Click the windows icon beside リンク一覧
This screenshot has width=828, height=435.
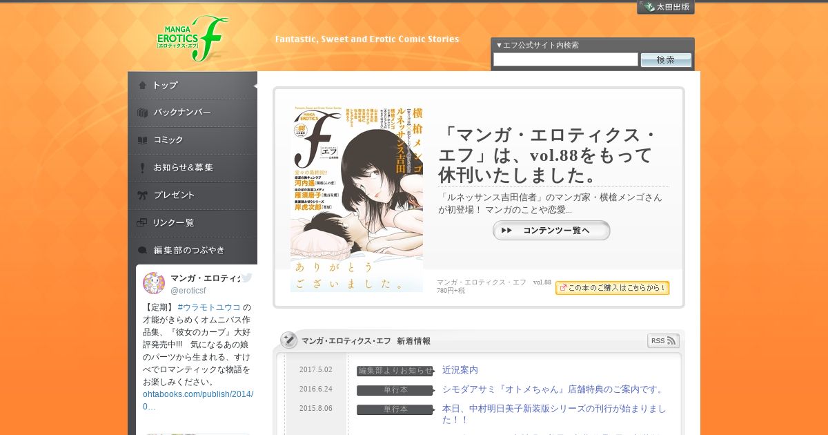point(142,223)
